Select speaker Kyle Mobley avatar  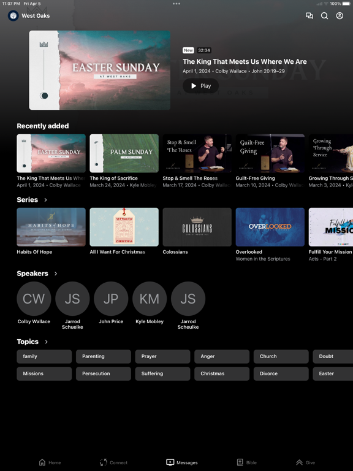click(150, 299)
